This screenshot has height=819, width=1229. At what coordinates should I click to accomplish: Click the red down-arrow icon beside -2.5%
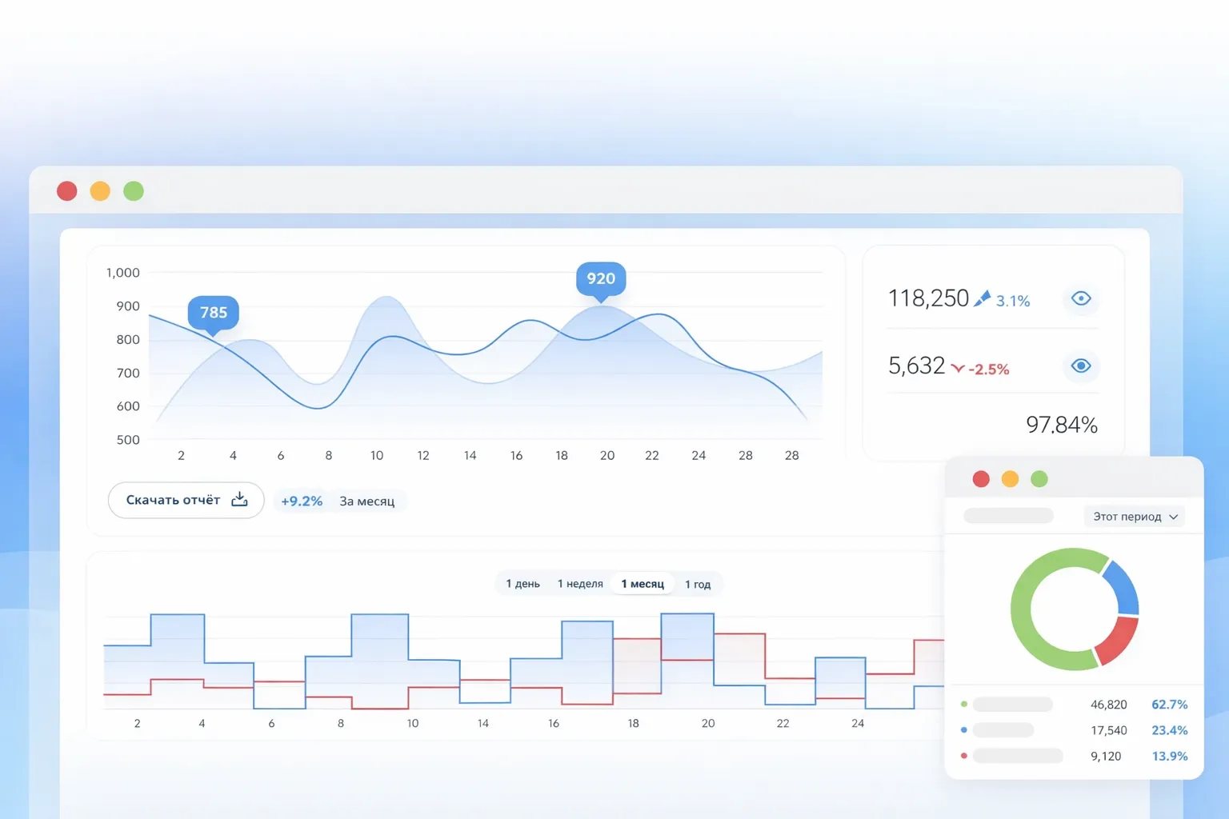point(958,368)
